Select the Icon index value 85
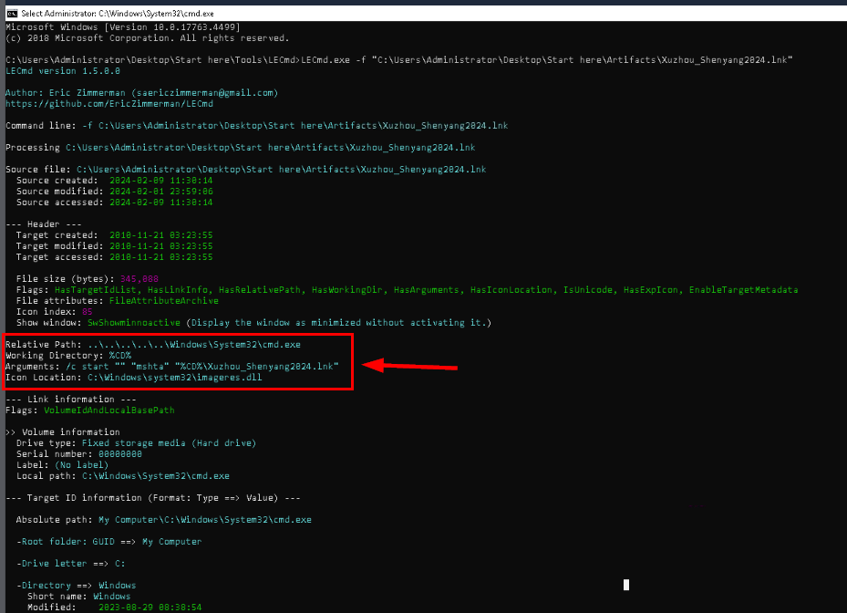The image size is (847, 613). [x=87, y=312]
